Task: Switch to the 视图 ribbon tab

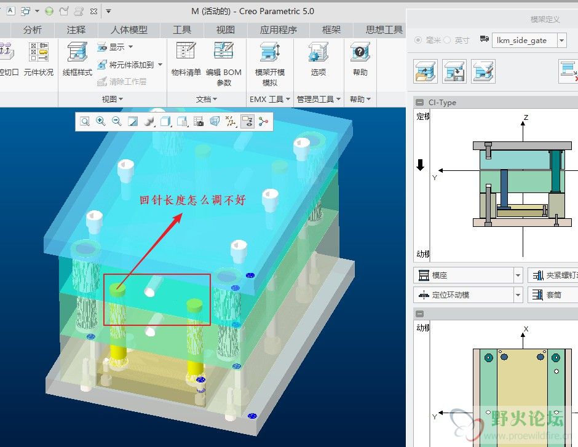Action: 225,30
